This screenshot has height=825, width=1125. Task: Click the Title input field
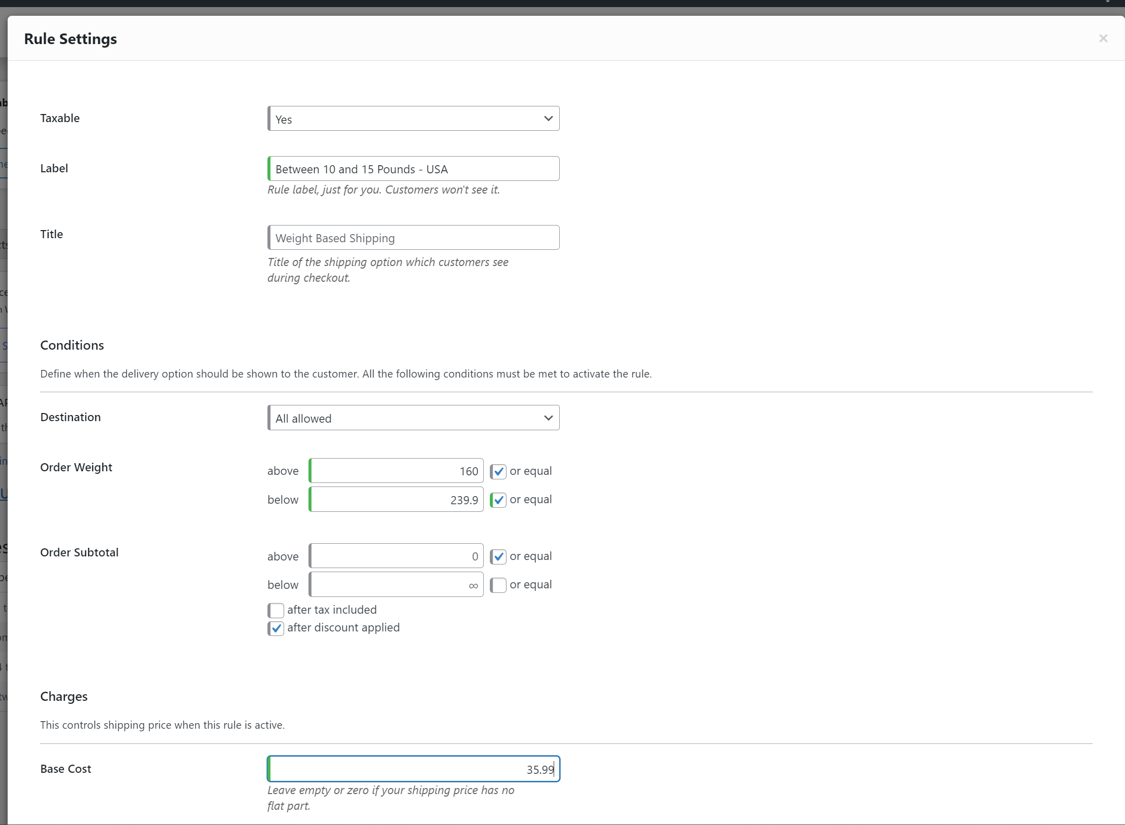click(x=413, y=238)
